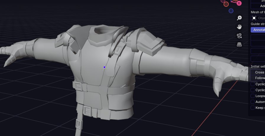
Task: Click the pink X axis on the navigation gizmo
Action: pyautogui.click(x=239, y=3)
